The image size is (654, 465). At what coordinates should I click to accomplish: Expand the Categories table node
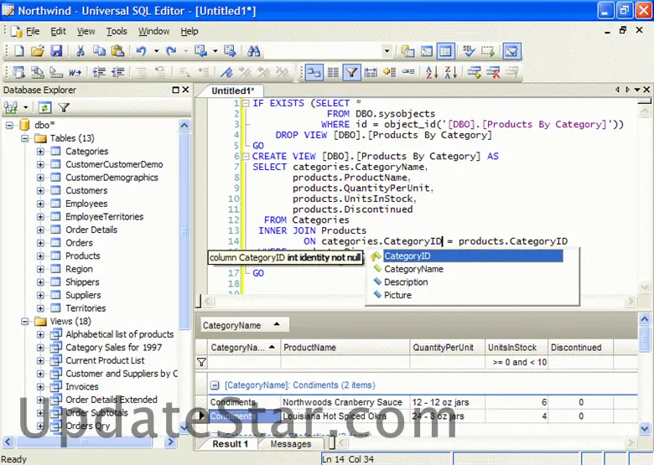click(40, 152)
